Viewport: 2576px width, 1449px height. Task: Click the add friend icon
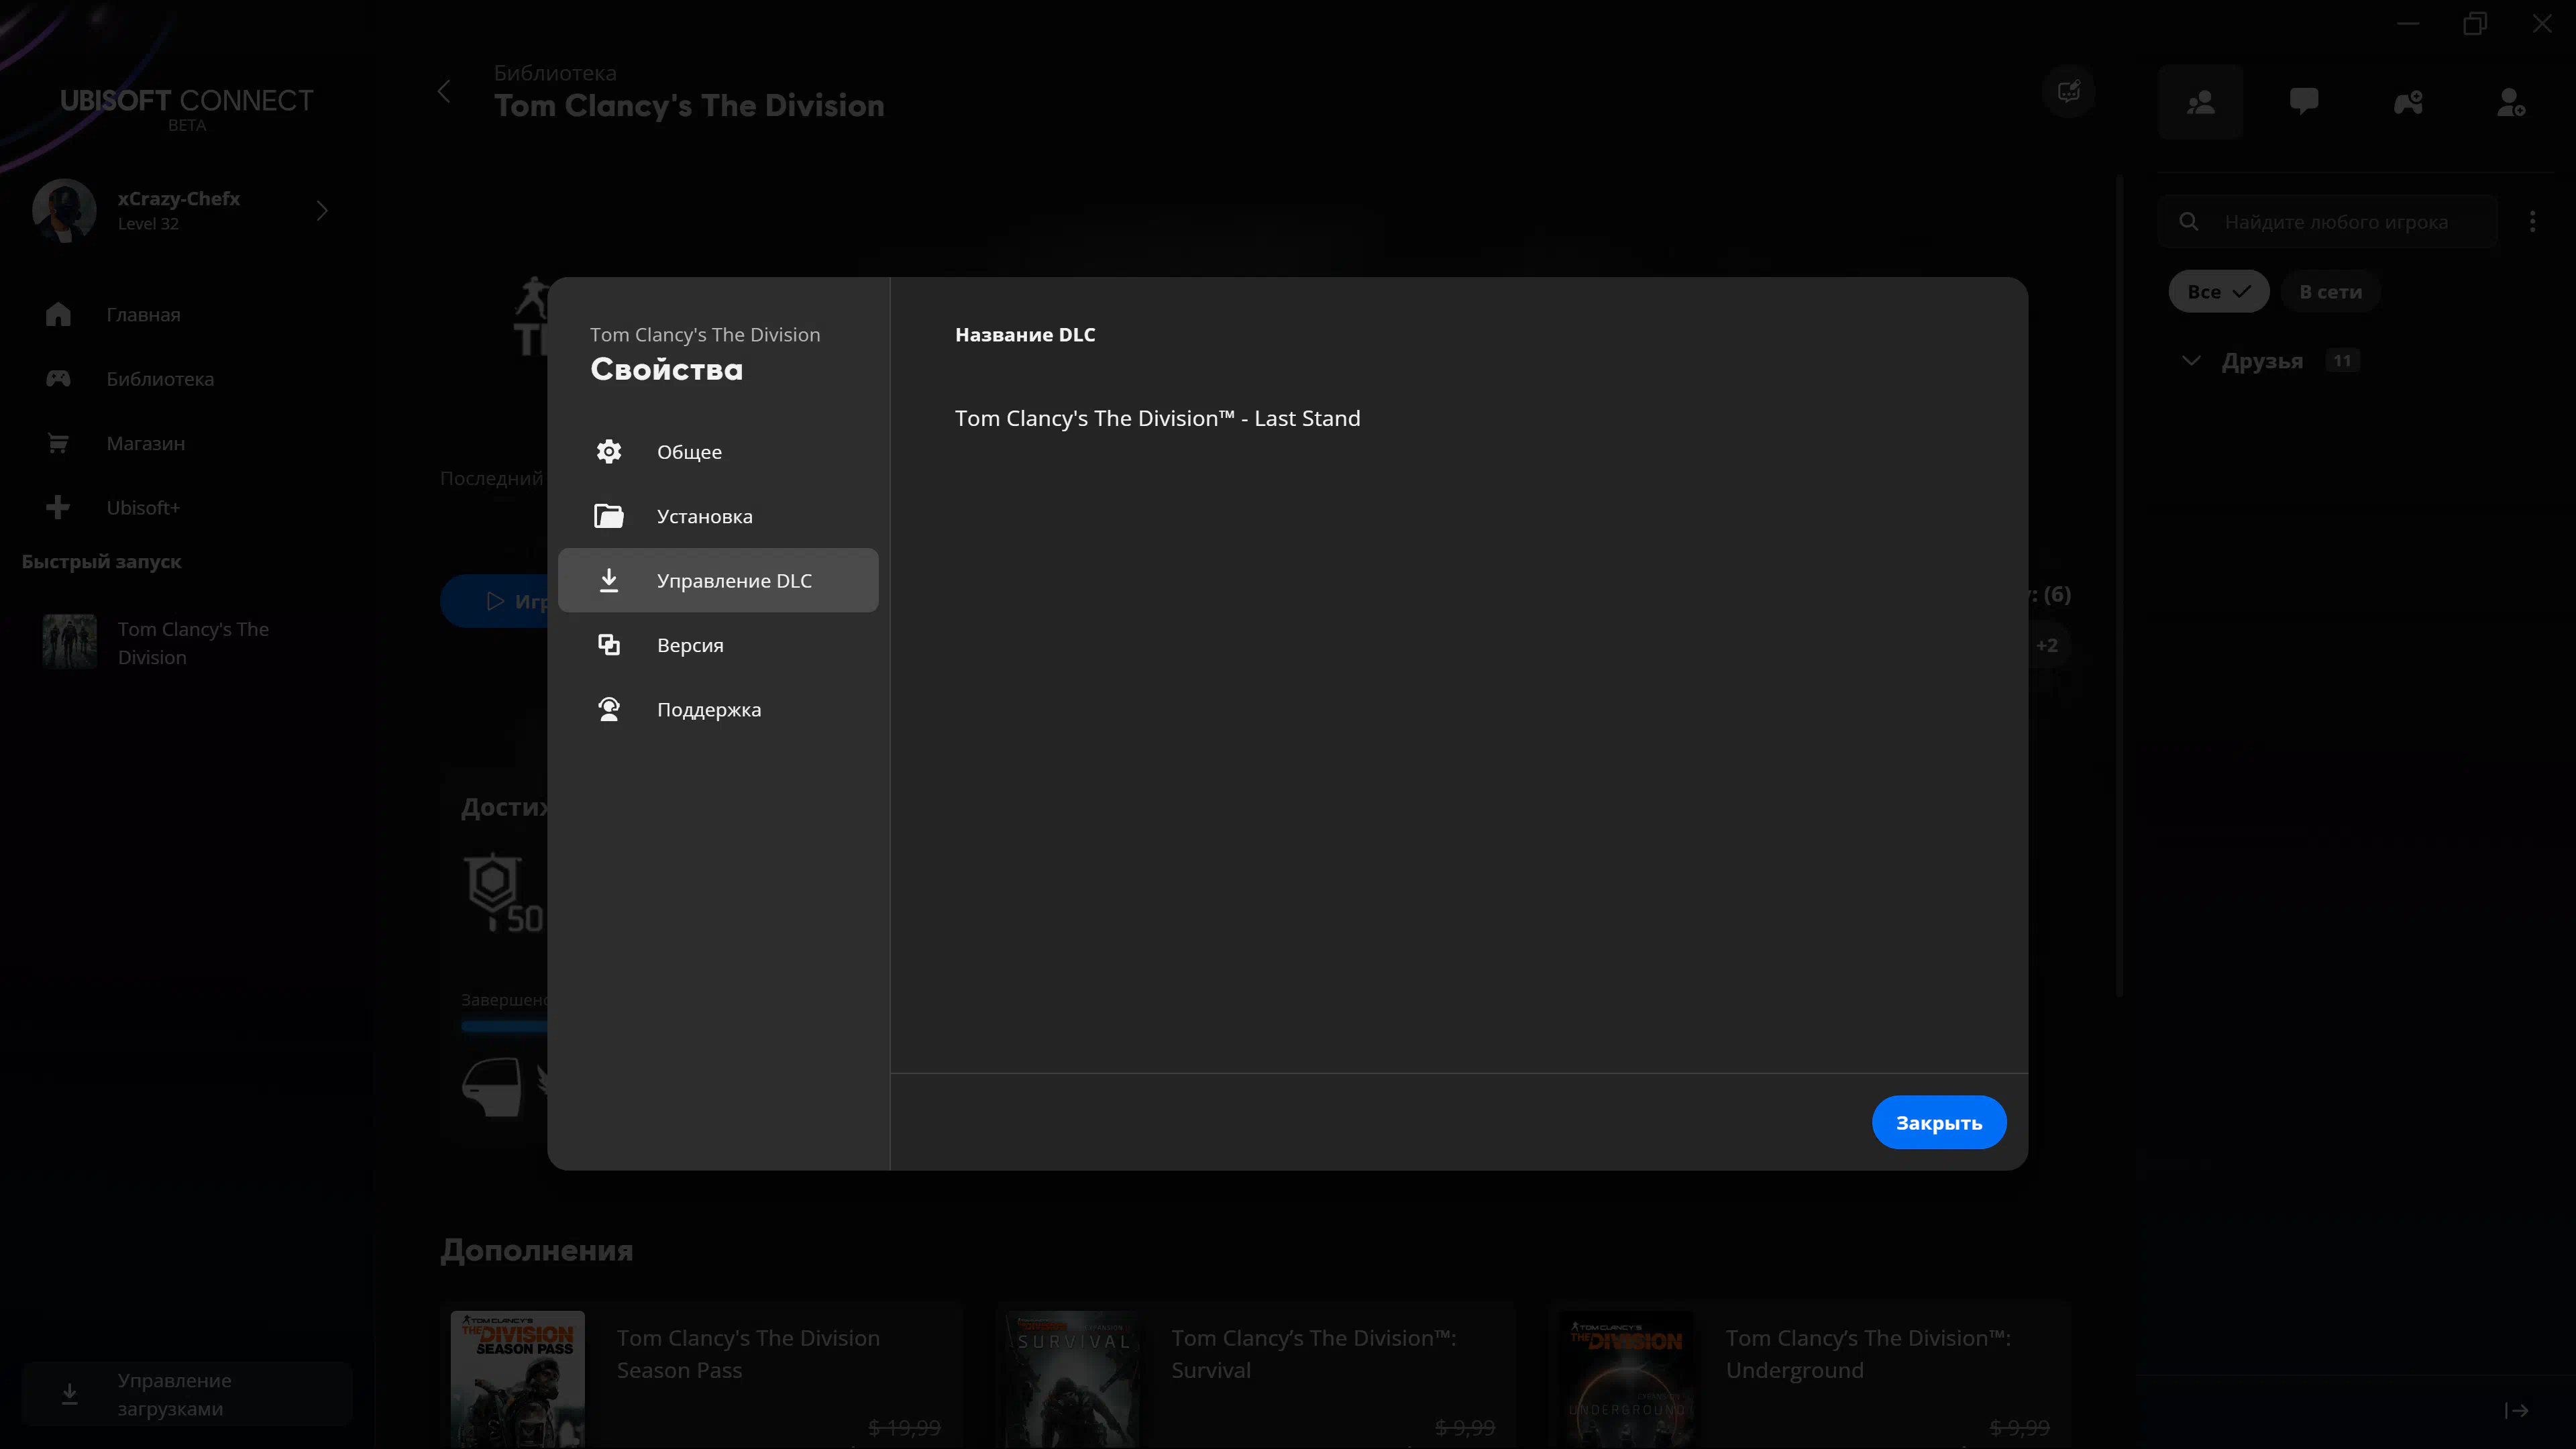point(2511,102)
